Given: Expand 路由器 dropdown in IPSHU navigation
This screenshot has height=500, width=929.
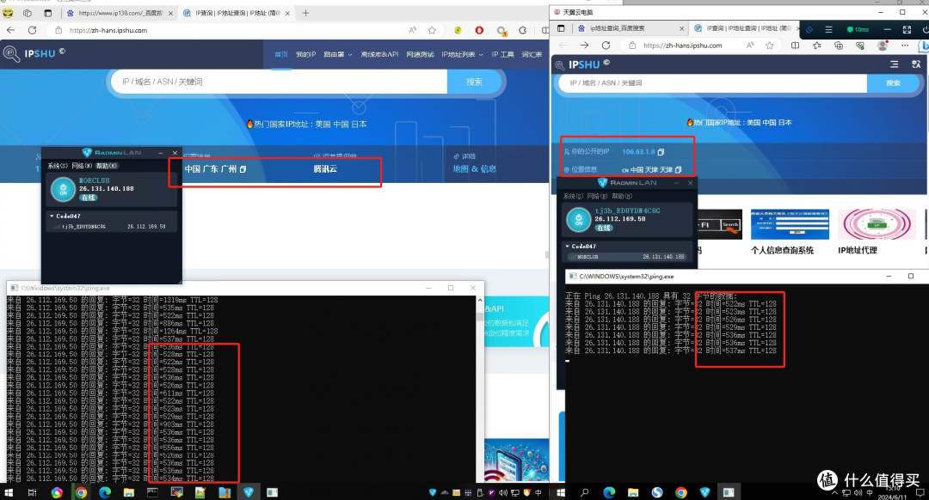Looking at the screenshot, I should 338,54.
